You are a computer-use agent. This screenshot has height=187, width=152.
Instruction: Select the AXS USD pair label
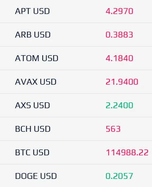coord(32,105)
